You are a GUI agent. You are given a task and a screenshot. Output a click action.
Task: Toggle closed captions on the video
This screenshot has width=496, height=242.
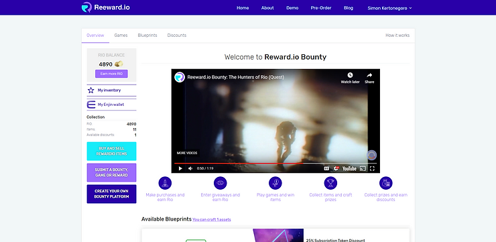pyautogui.click(x=326, y=169)
